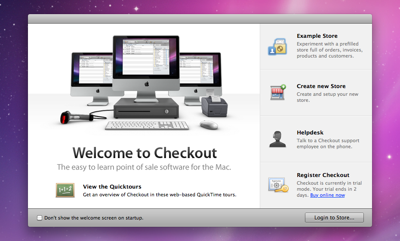Click 'Checkout is currently in trial mode' text

[329, 189]
